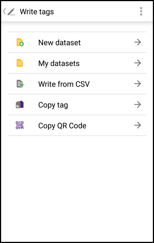The height and width of the screenshot is (243, 154).
Task: Tap the Write tags title text
Action: (x=37, y=12)
